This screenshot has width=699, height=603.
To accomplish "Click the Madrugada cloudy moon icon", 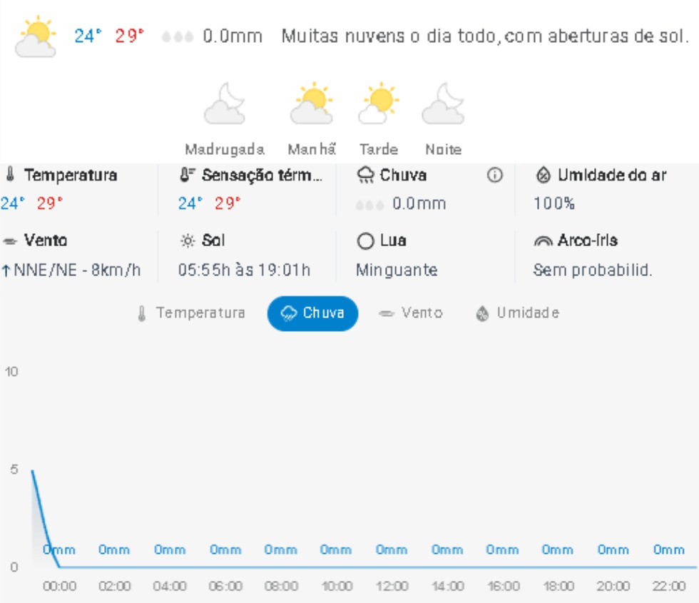I will point(225,104).
